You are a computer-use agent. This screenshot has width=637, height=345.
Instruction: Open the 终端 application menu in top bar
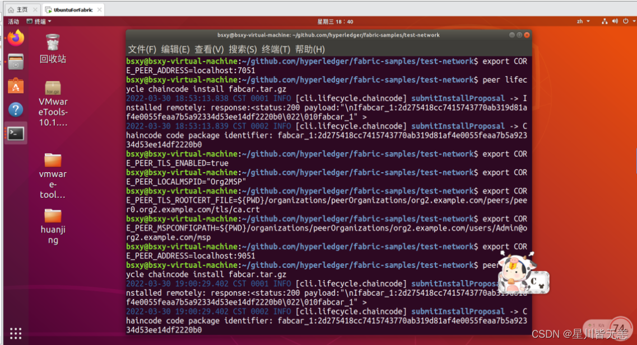[39, 21]
